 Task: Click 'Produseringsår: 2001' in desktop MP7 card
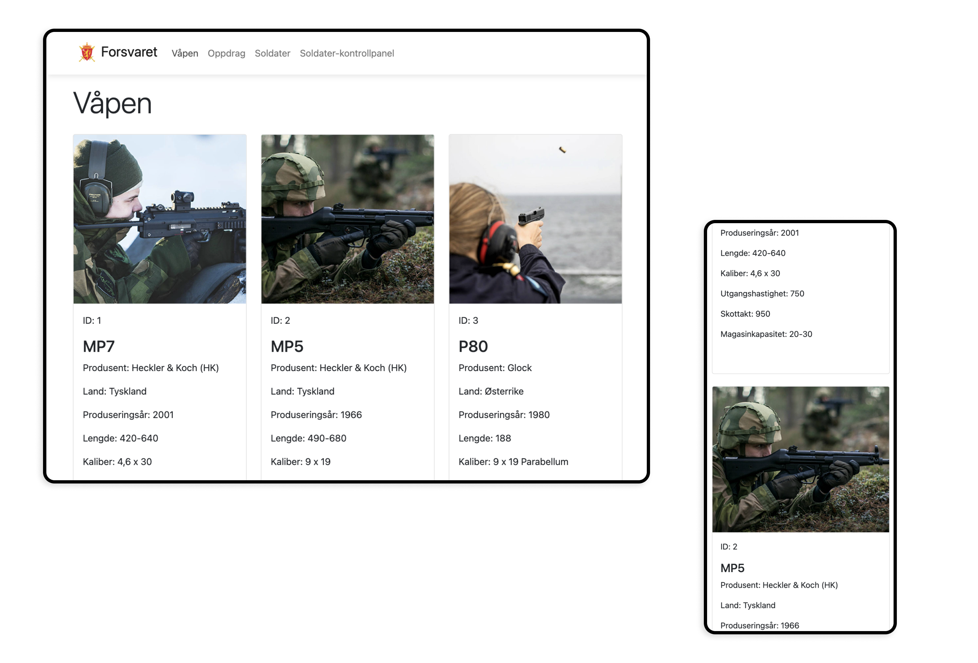pos(128,415)
